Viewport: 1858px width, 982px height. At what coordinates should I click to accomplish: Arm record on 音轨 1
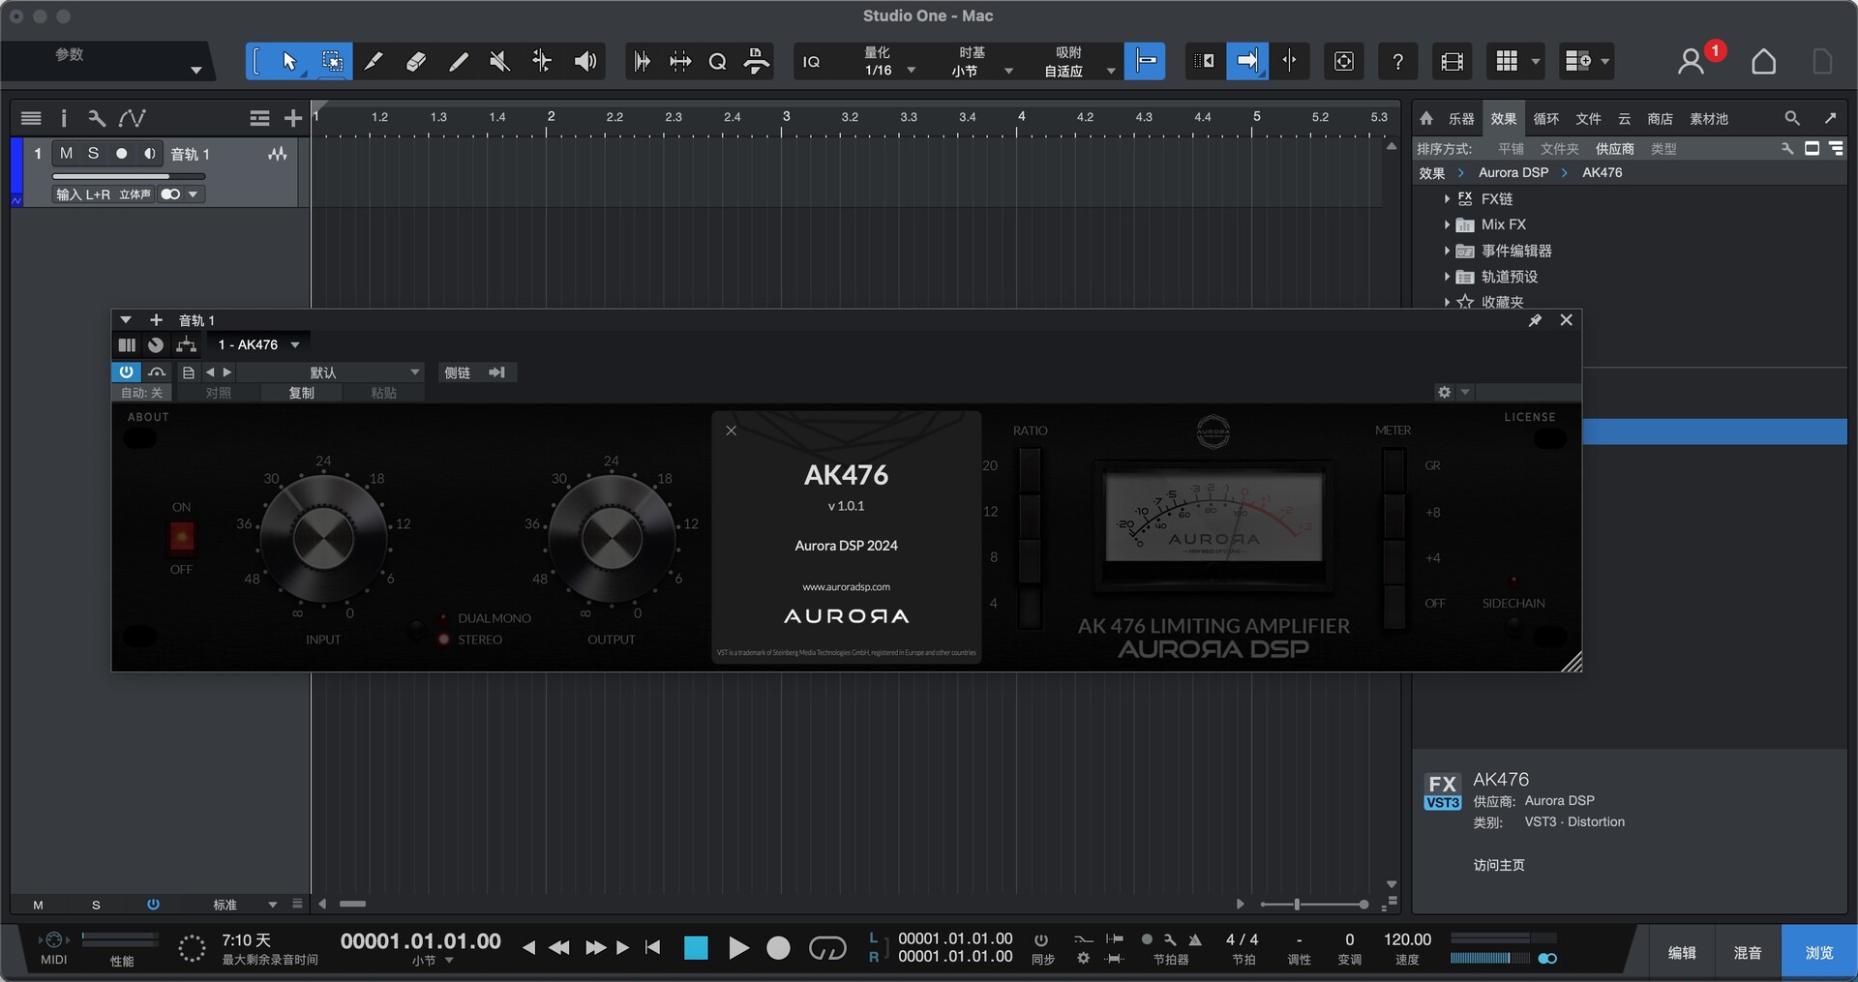coord(121,153)
